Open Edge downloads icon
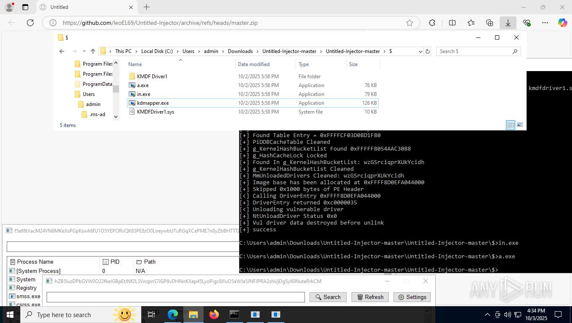 (508, 23)
